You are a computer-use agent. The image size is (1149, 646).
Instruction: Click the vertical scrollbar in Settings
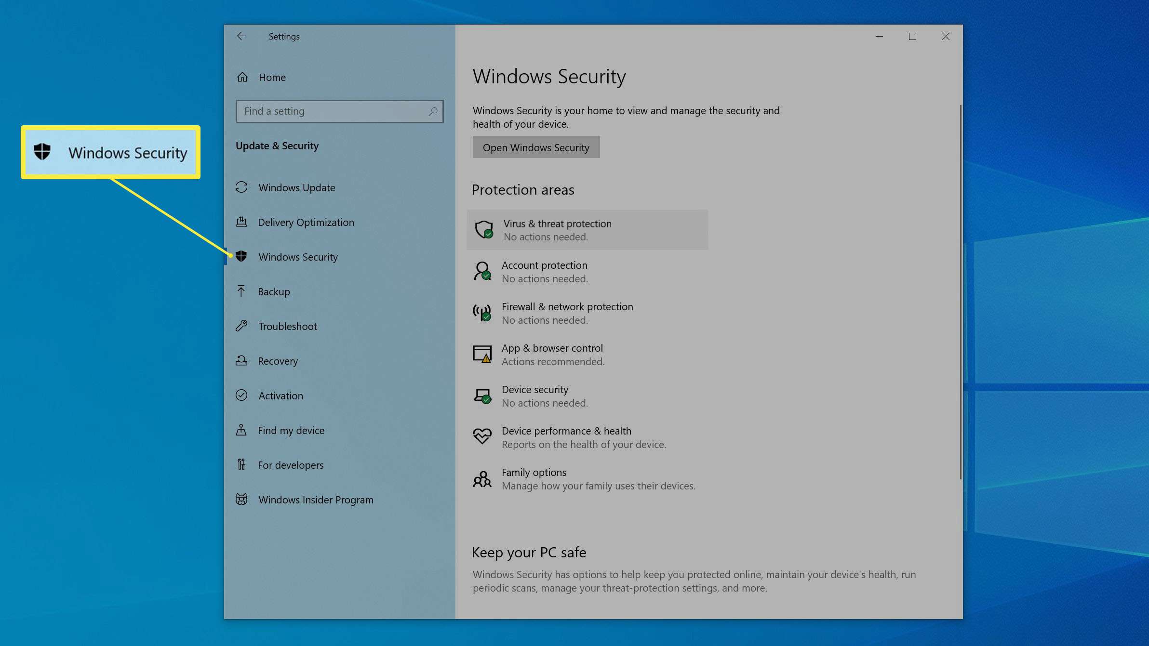point(960,292)
